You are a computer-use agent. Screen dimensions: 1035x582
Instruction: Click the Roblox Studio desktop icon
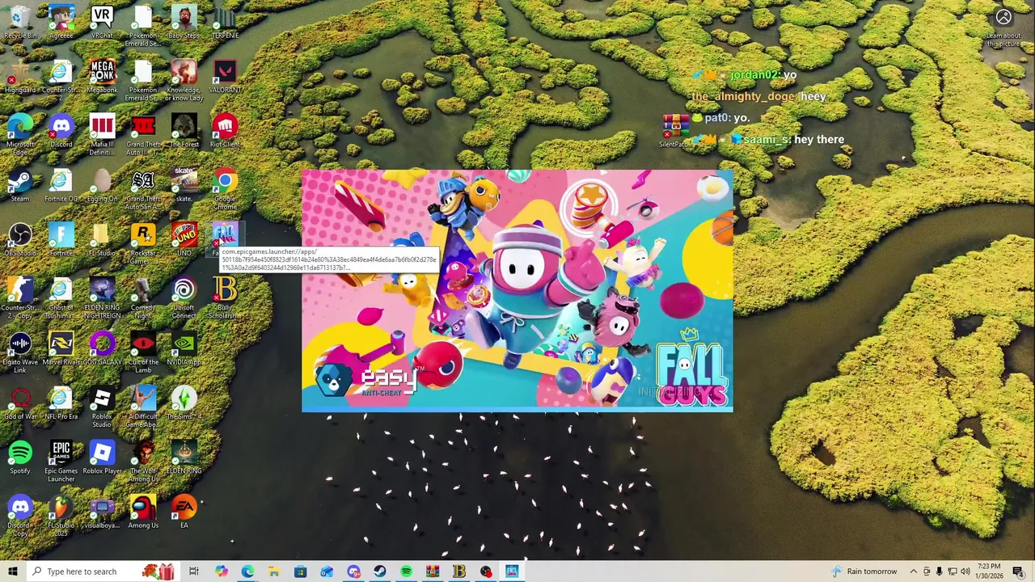102,407
